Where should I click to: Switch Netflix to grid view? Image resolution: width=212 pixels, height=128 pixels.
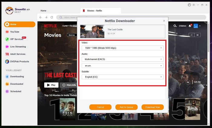pyautogui.click(x=198, y=35)
